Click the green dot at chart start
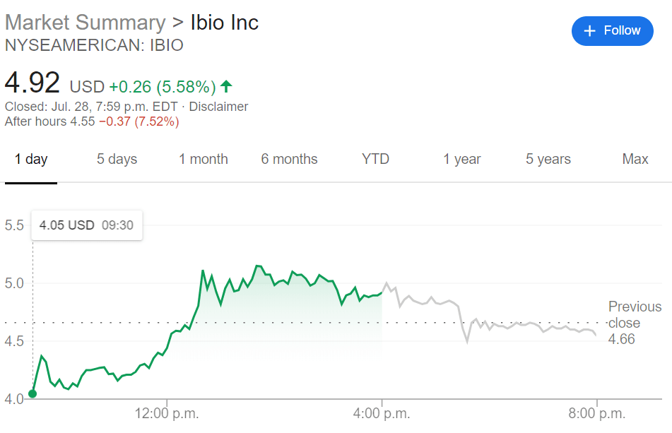Viewport: 672px width, 433px height. click(x=33, y=393)
